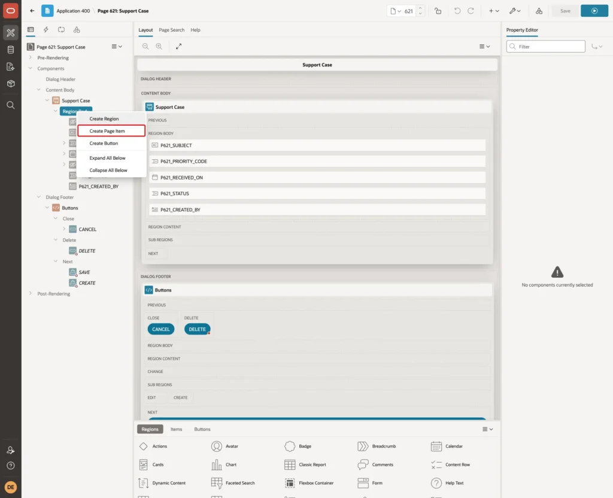Switch to the Processing tab icon
Image resolution: width=613 pixels, height=498 pixels.
tap(62, 30)
